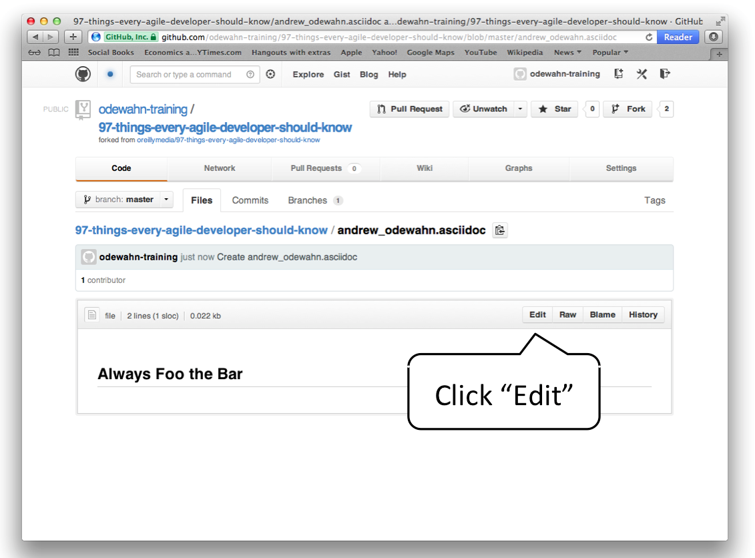Open the Graphs tab

click(519, 168)
